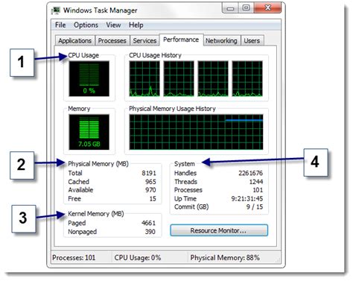Click the window resize grip in status bar
Viewport: 353px width, 281px height.
click(x=279, y=260)
